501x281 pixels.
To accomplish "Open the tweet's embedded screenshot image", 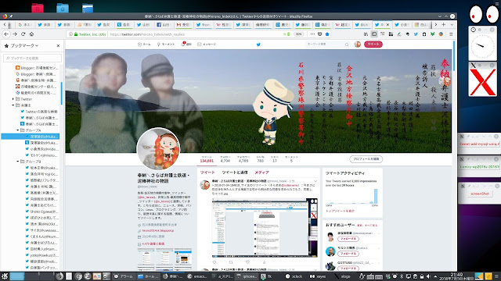I will [x=265, y=227].
